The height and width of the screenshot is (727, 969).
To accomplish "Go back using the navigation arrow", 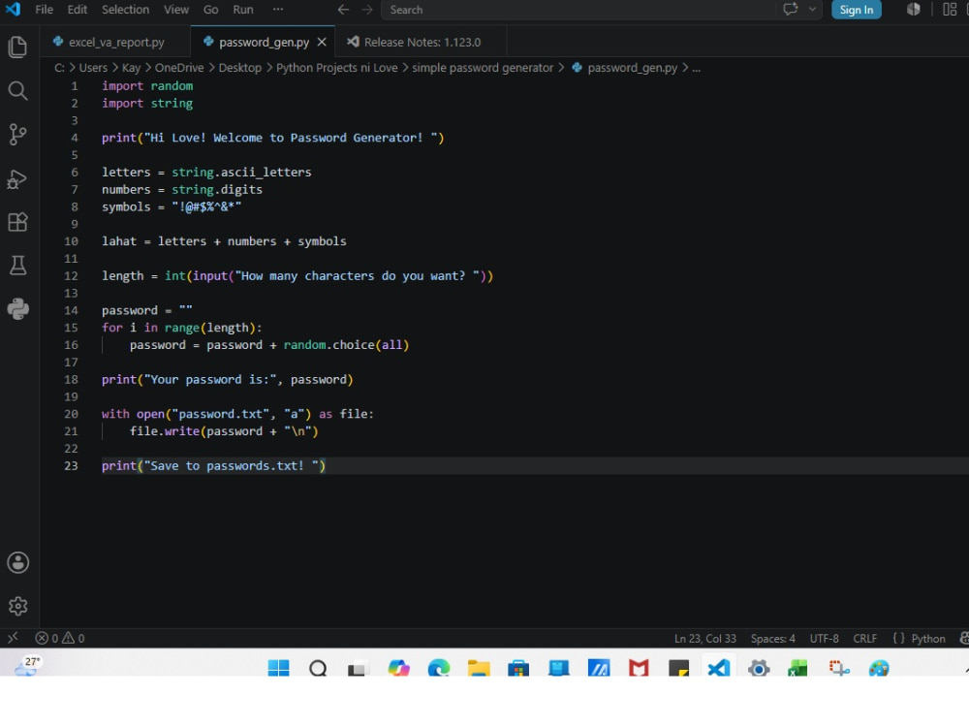I will [344, 10].
